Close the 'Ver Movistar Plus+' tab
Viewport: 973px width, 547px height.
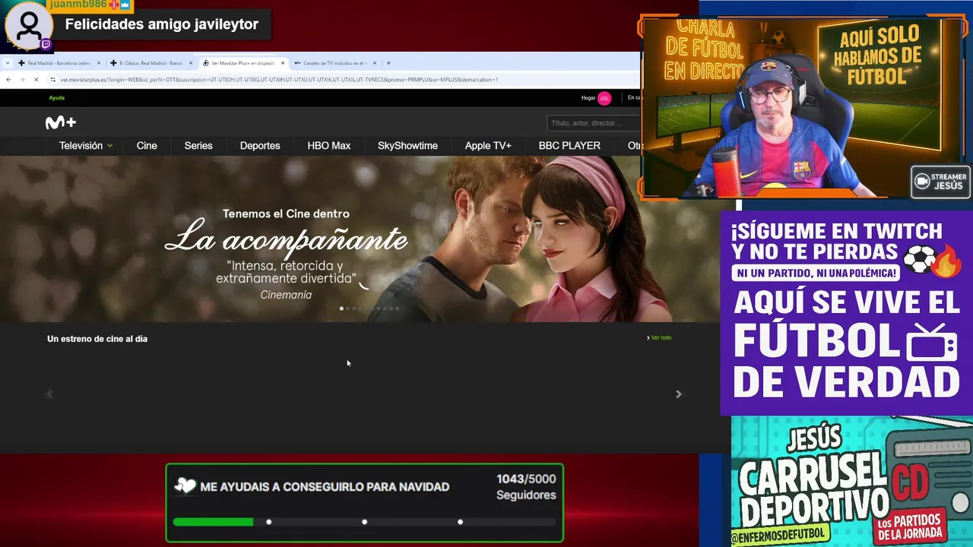pos(283,63)
